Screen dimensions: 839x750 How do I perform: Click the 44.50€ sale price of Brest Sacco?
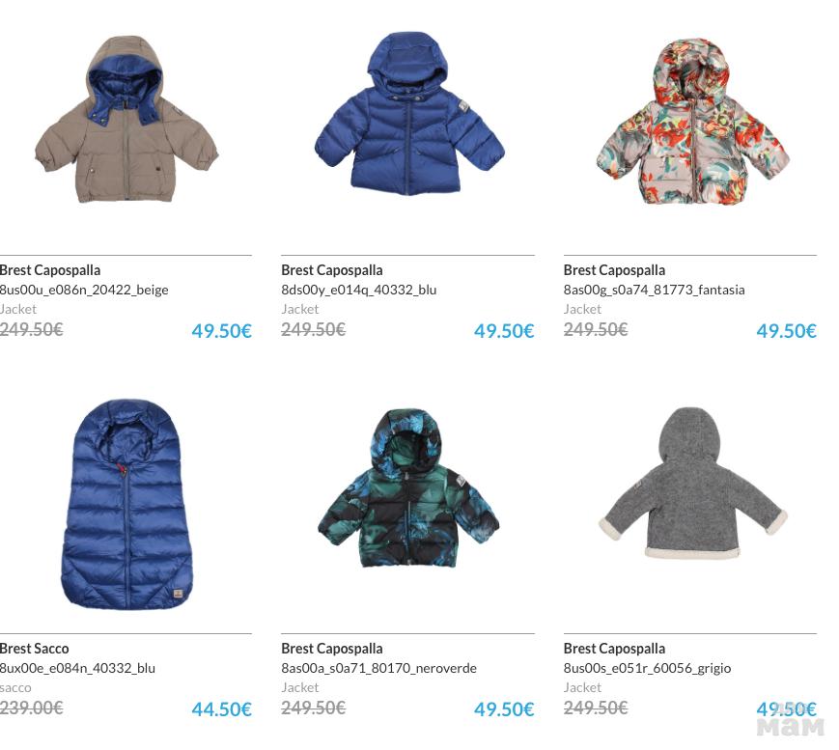pyautogui.click(x=221, y=709)
